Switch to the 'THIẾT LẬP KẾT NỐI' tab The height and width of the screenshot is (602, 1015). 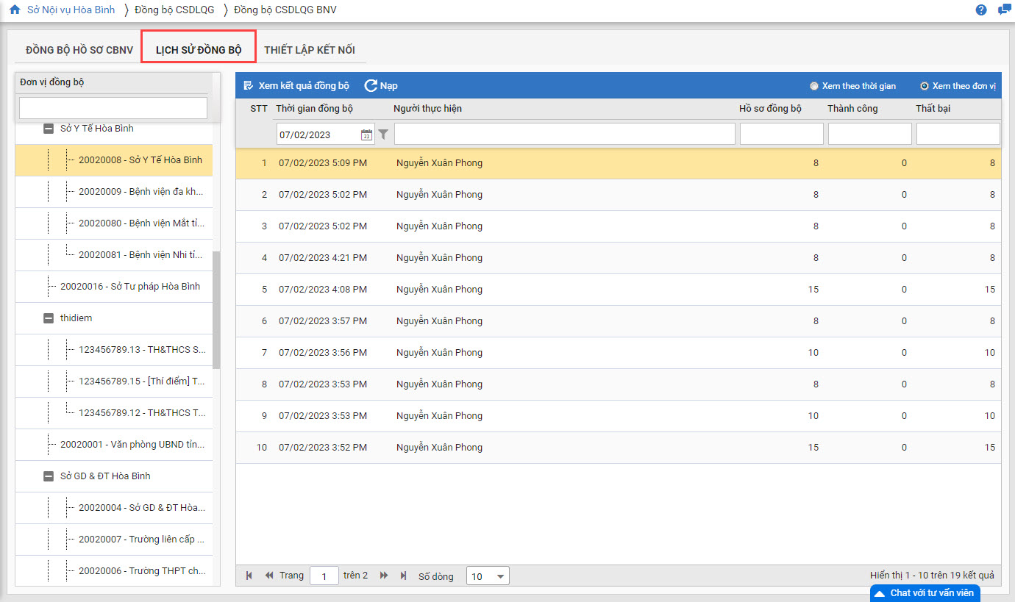[310, 50]
